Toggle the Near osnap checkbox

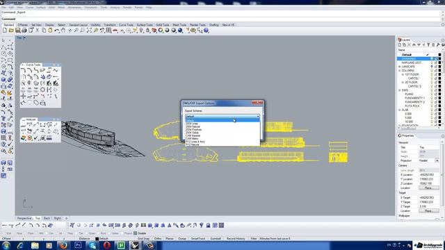15,233
